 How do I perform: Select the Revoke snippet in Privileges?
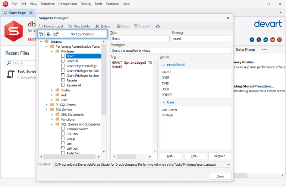pos(72,80)
